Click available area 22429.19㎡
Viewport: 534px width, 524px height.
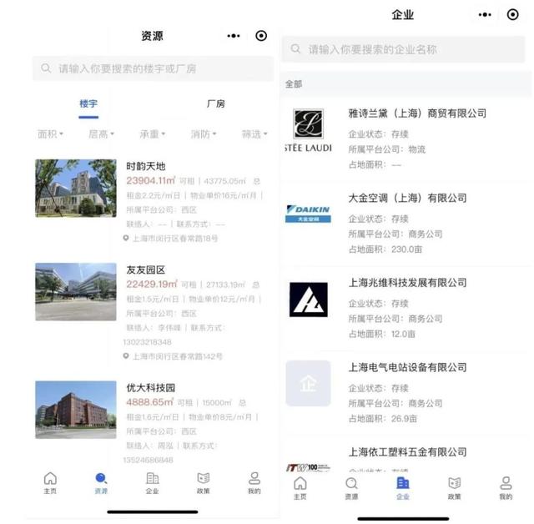coord(152,285)
